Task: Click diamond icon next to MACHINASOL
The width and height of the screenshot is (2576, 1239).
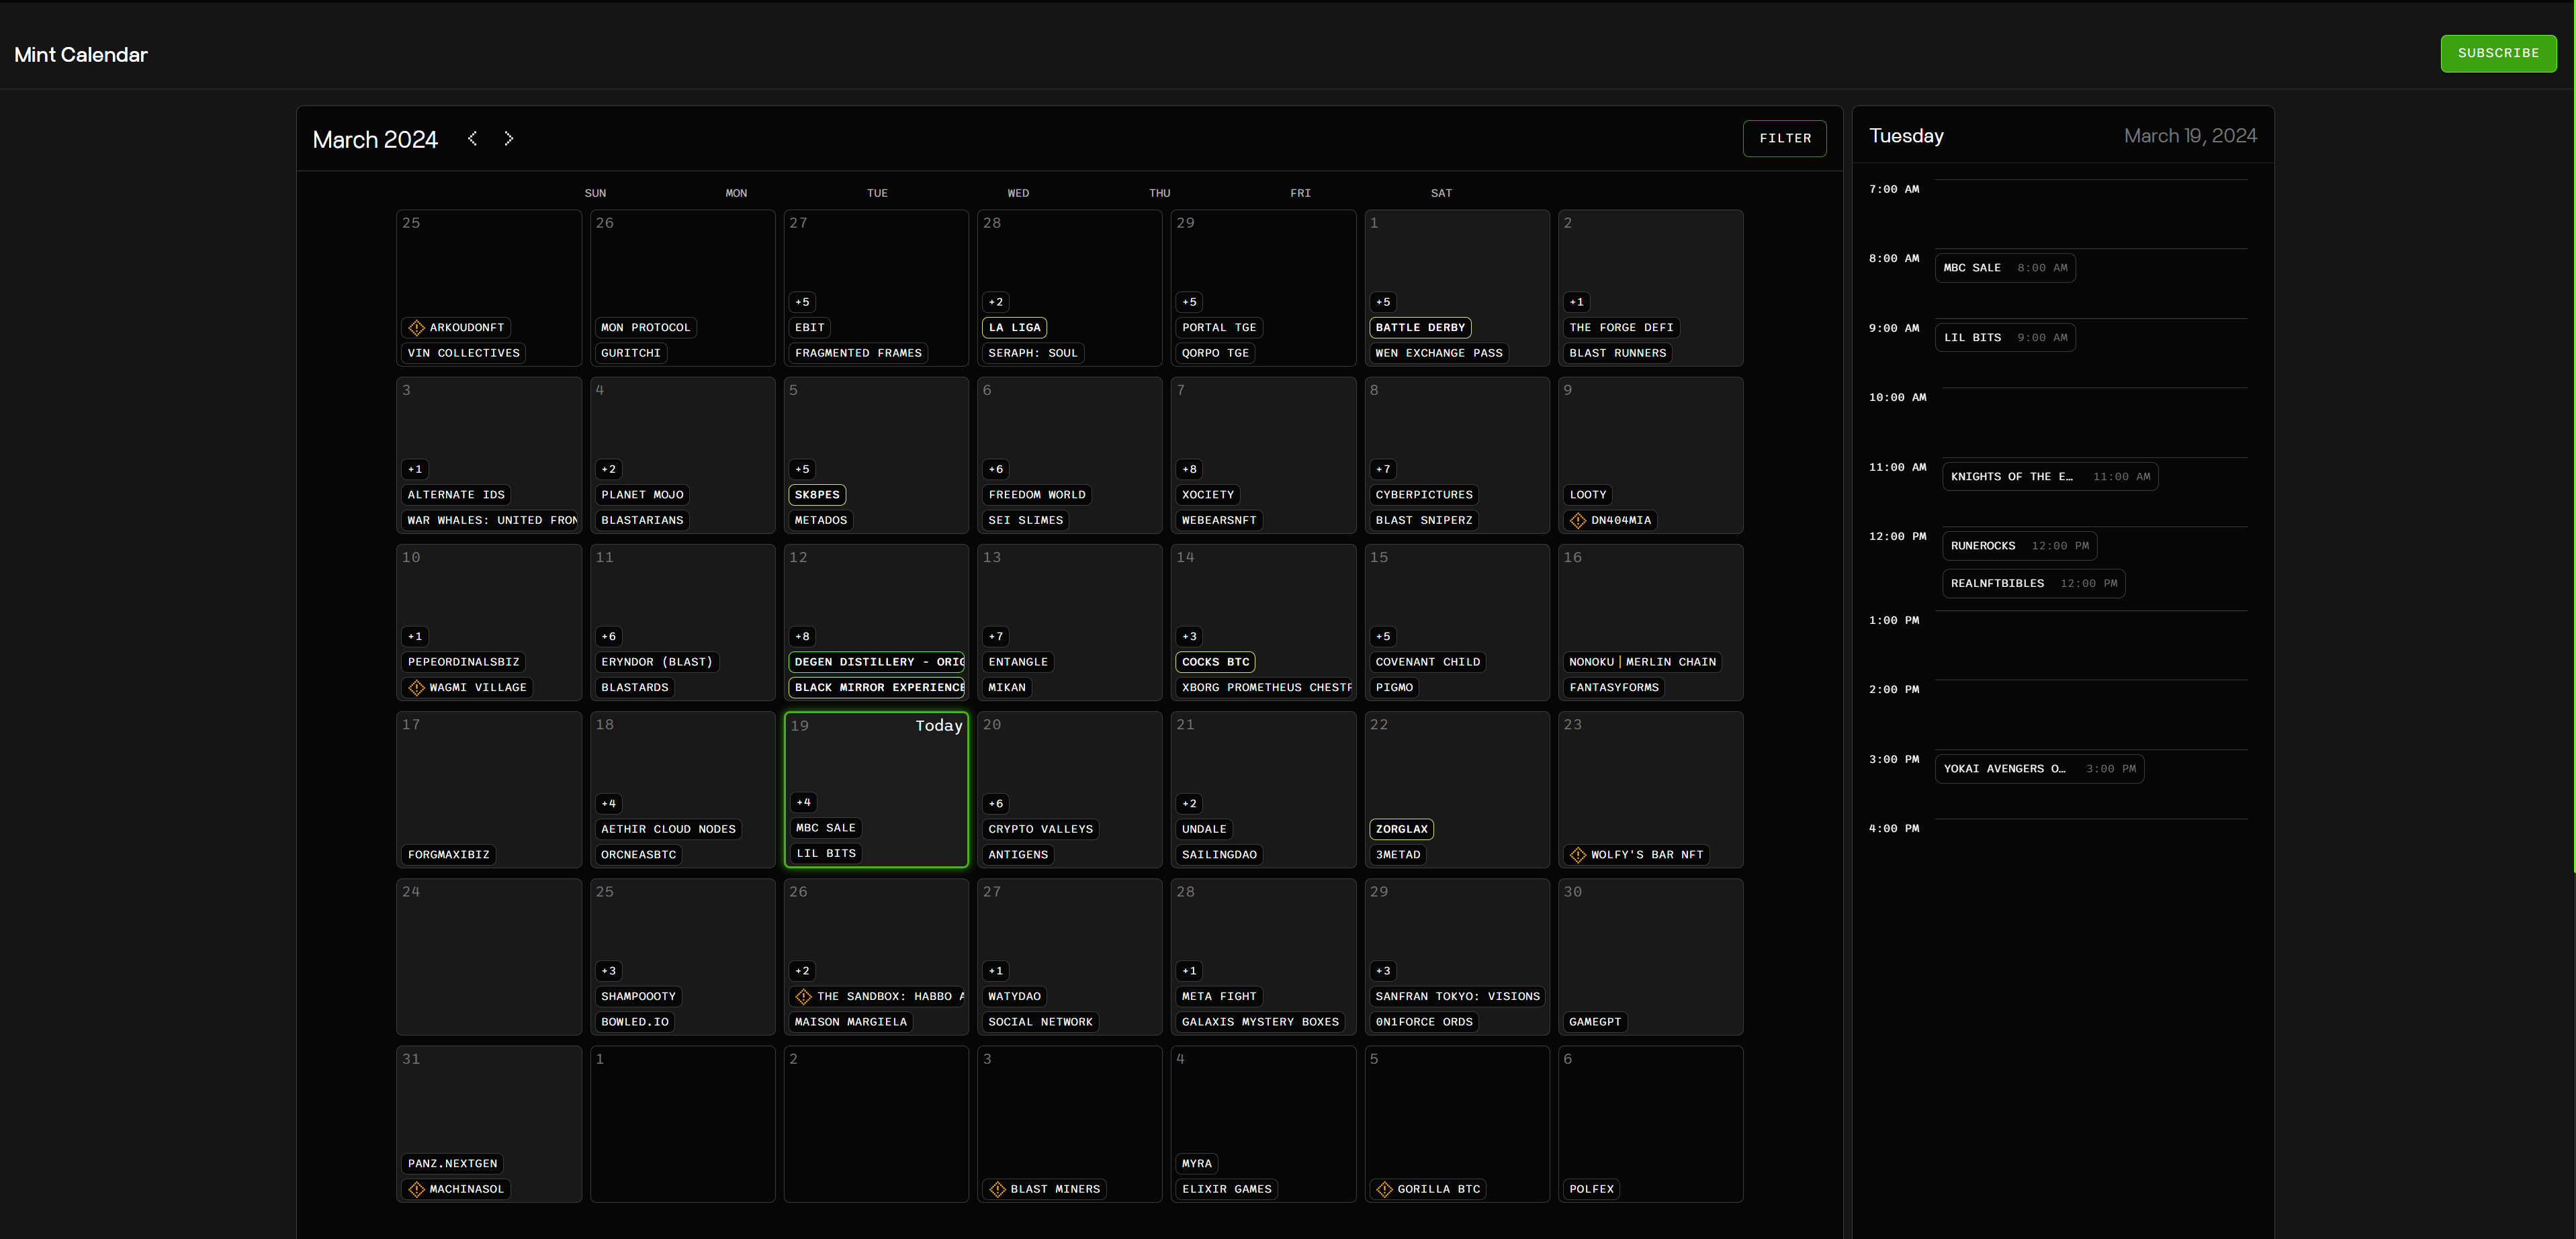Action: pyautogui.click(x=417, y=1189)
